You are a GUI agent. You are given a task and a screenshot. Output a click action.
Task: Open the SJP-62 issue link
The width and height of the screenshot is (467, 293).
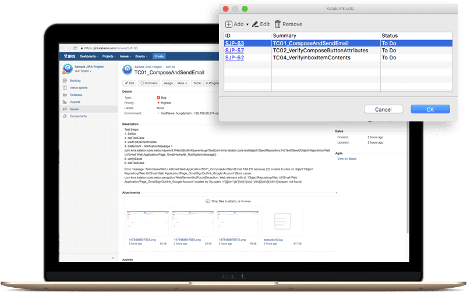click(235, 58)
